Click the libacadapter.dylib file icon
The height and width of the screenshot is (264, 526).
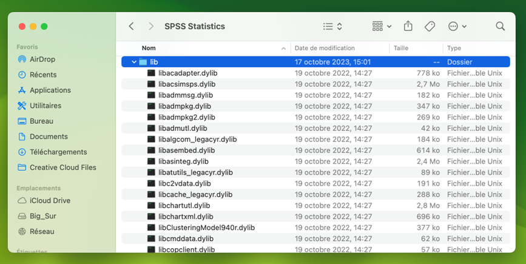pyautogui.click(x=152, y=73)
